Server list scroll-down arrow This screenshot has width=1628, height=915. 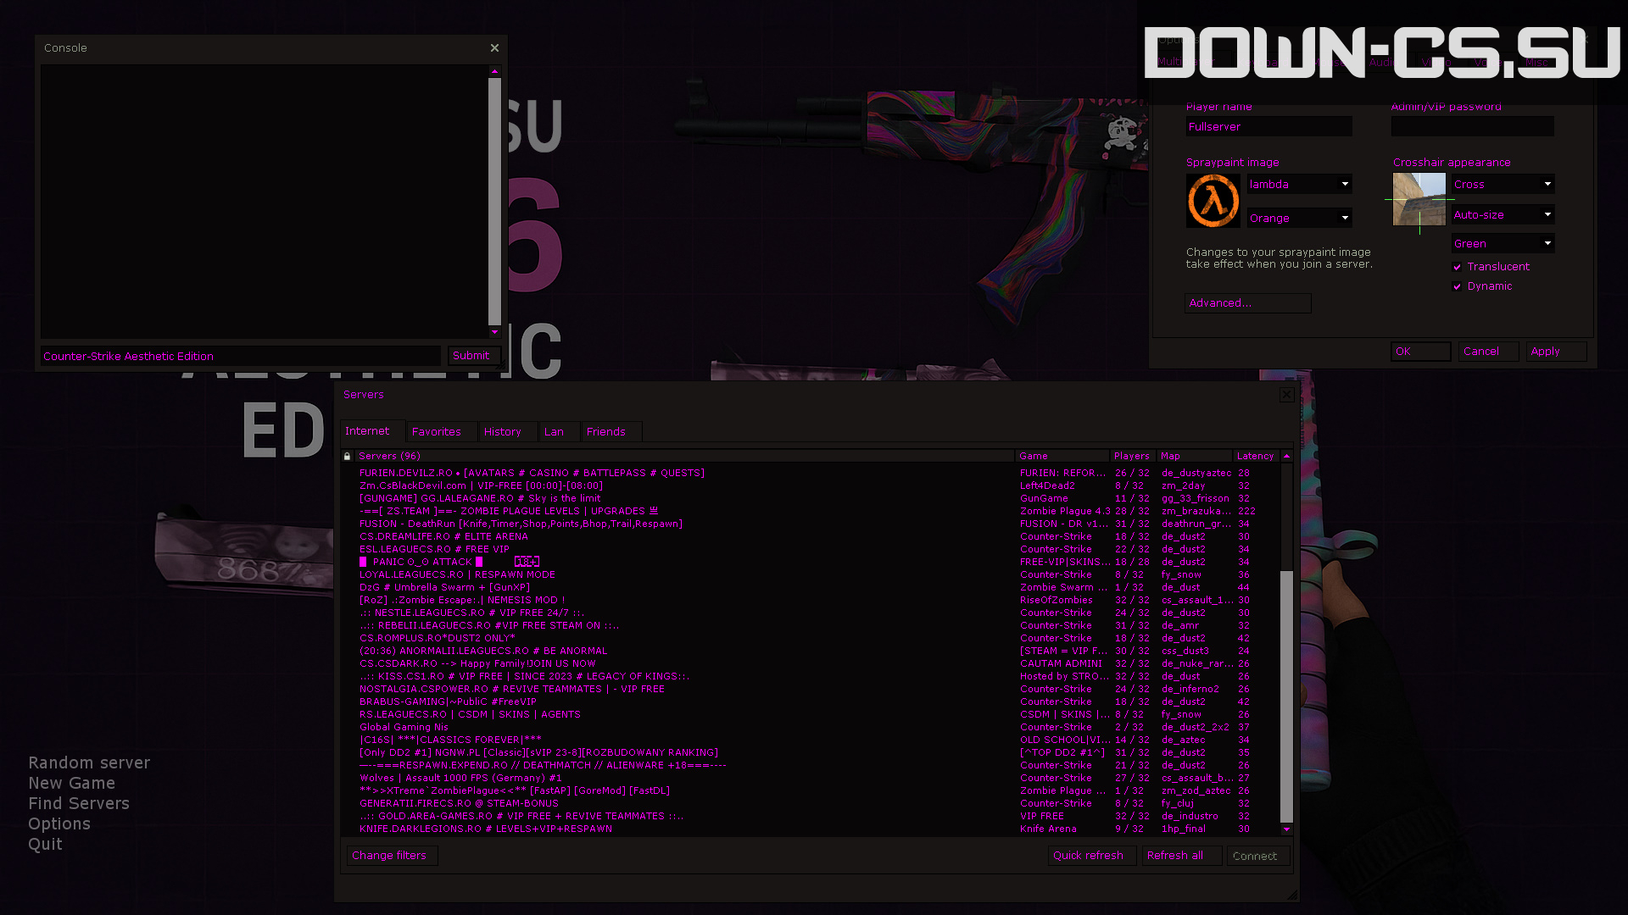1286,829
